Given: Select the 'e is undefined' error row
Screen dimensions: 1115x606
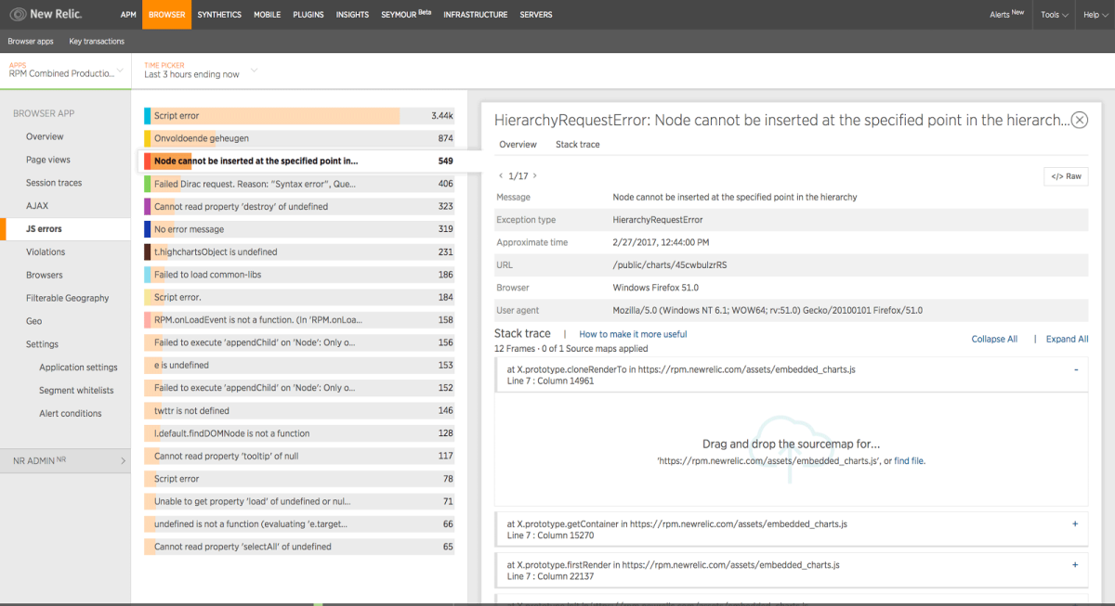Looking at the screenshot, I should click(x=301, y=365).
